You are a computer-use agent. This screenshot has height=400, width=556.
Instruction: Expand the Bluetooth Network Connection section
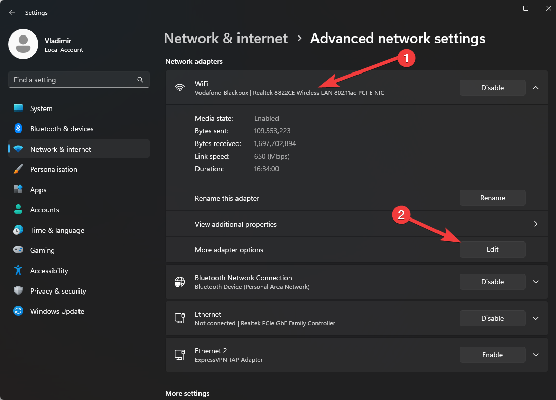(536, 282)
